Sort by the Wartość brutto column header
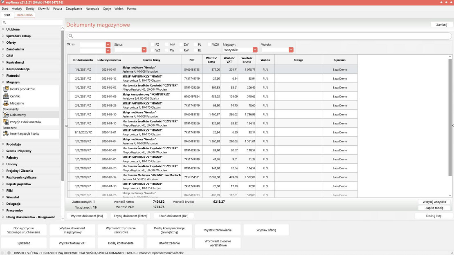The image size is (454, 255). click(247, 60)
